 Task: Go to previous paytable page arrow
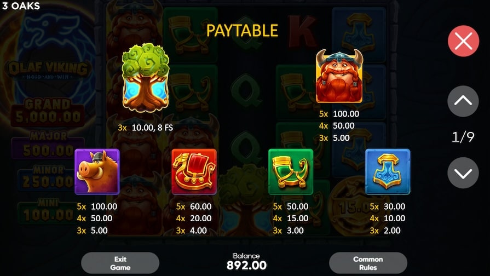click(463, 101)
